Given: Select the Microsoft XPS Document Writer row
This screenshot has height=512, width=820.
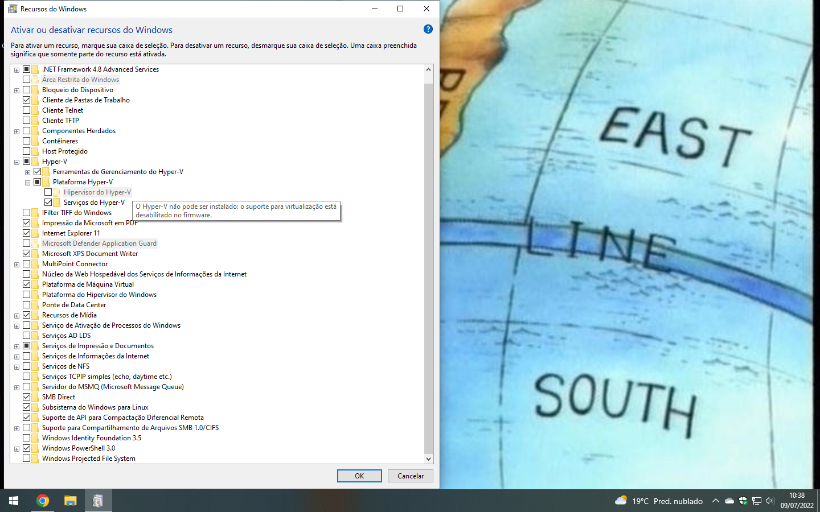Looking at the screenshot, I should (x=90, y=254).
